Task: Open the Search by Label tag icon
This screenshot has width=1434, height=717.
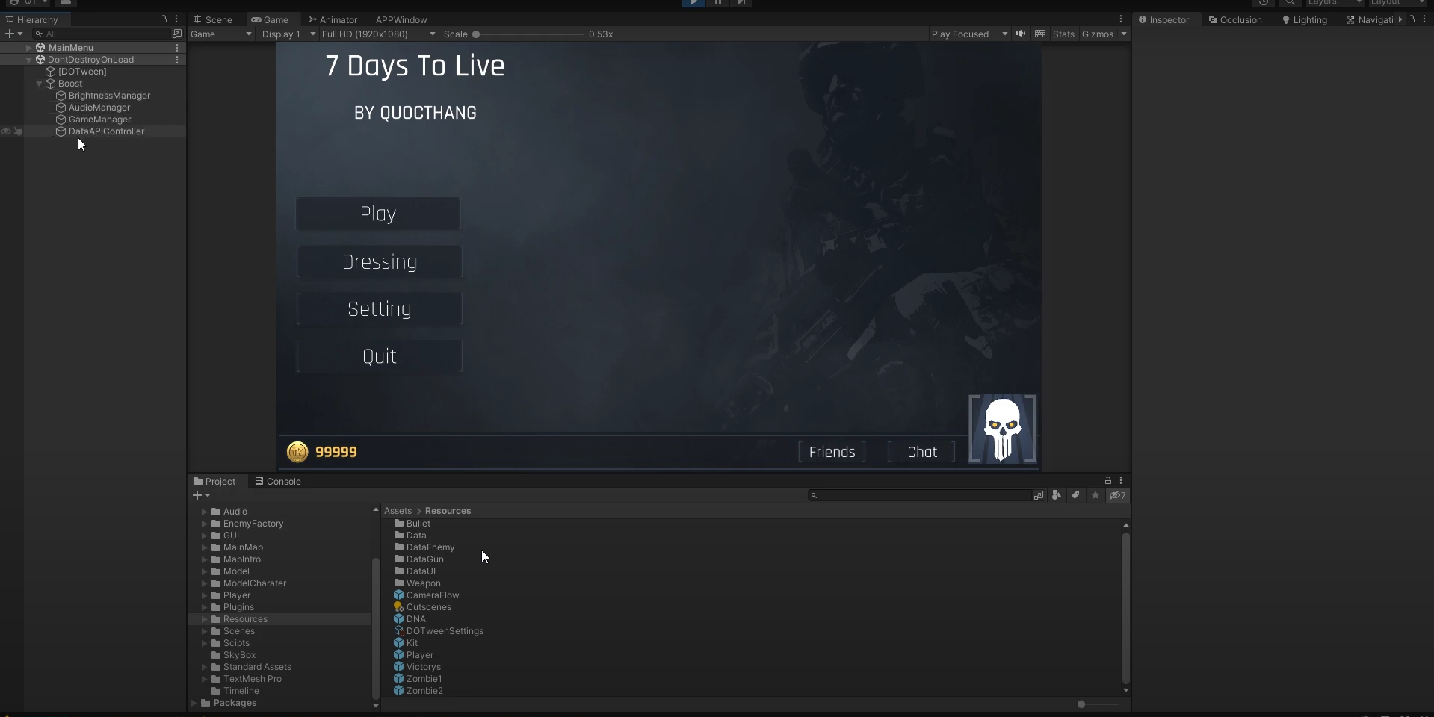Action: (1075, 495)
